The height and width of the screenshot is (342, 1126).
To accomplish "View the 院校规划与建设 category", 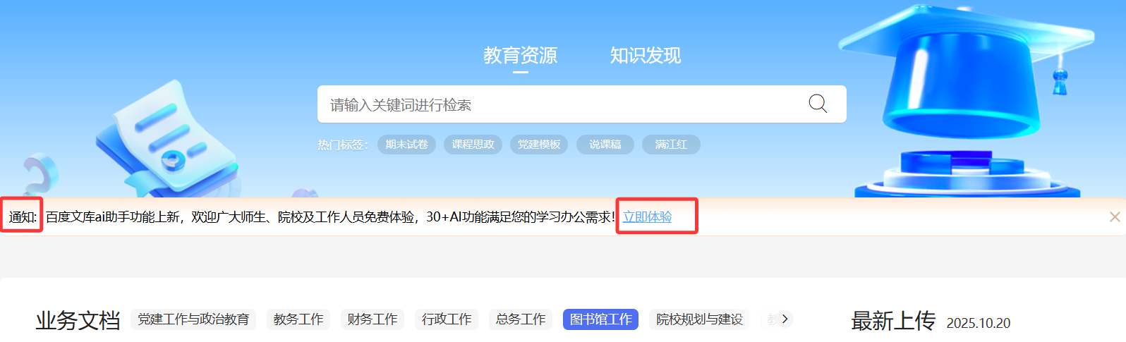I will [x=699, y=319].
